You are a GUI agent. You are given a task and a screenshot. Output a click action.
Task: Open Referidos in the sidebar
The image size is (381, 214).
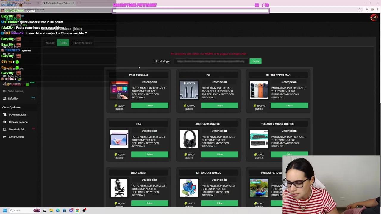13,98
